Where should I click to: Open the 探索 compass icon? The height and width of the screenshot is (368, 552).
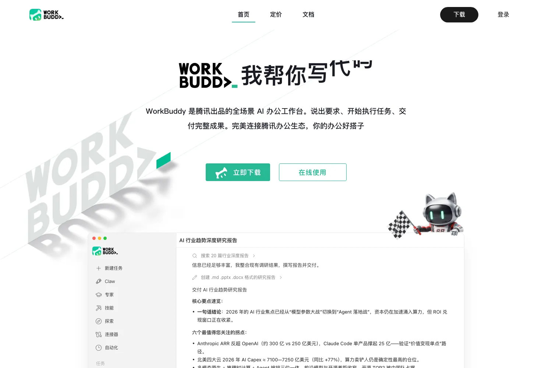point(99,321)
